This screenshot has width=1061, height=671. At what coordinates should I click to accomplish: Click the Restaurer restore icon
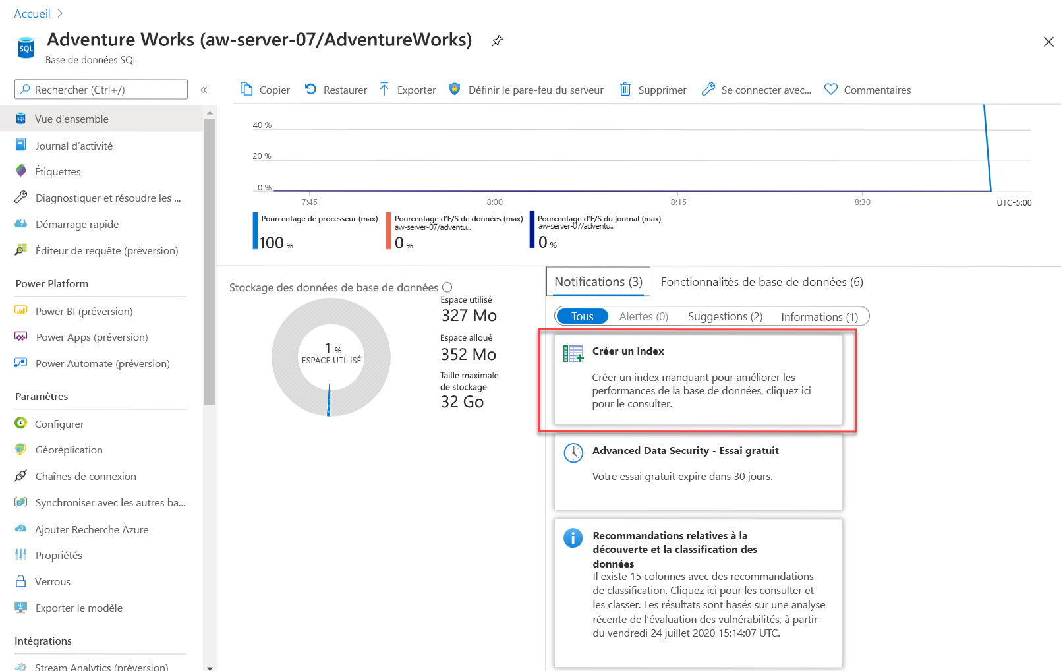click(x=310, y=89)
